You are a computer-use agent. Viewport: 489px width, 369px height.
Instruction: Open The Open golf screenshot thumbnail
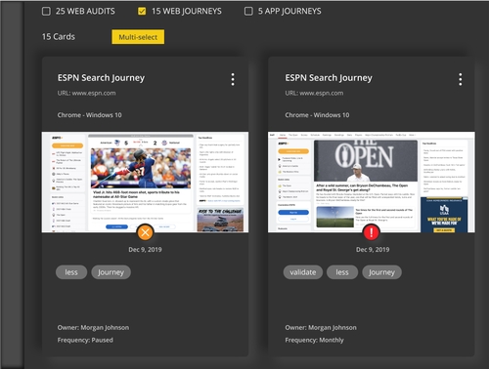372,182
